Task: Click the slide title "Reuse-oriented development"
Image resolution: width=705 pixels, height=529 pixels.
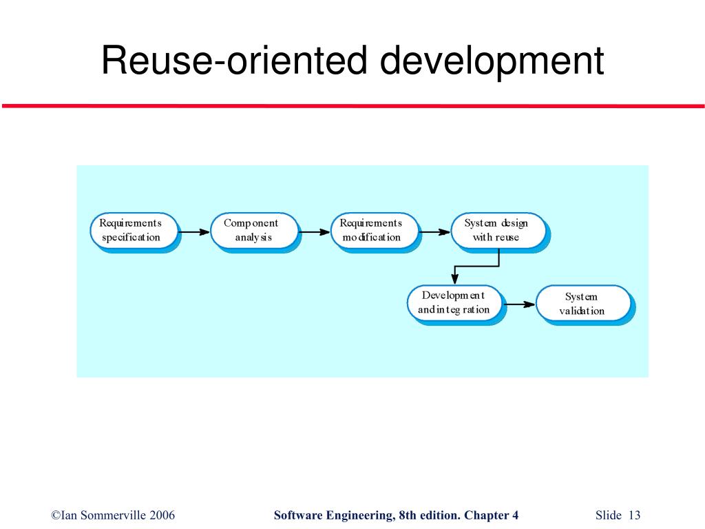Action: click(x=352, y=61)
